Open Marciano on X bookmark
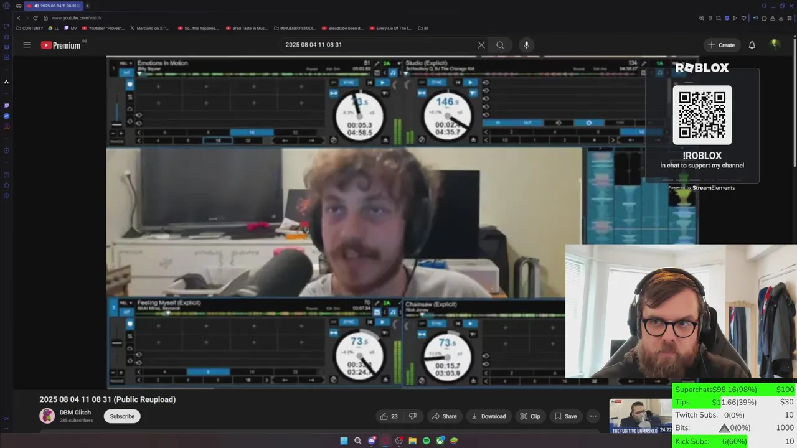797x448 pixels. 149,28
